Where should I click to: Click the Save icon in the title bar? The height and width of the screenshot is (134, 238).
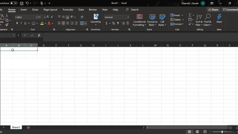[22, 3]
